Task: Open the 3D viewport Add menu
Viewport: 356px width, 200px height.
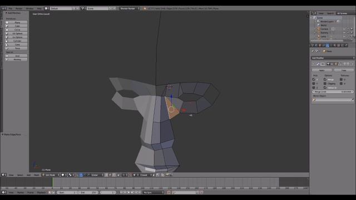Action: point(28,175)
